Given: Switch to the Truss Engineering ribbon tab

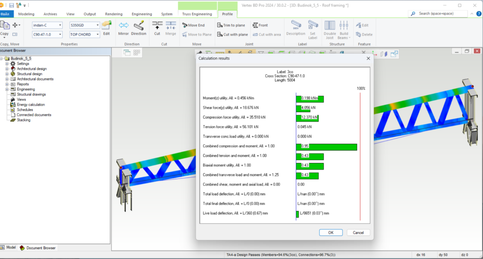Looking at the screenshot, I should point(197,14).
